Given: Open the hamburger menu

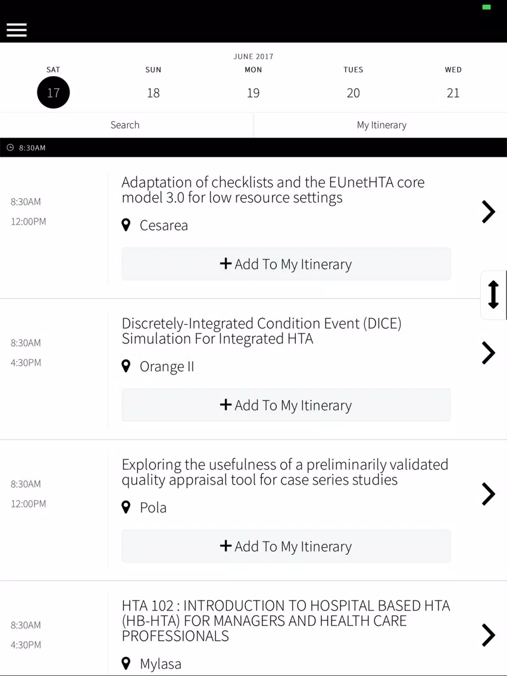Looking at the screenshot, I should click(x=17, y=30).
